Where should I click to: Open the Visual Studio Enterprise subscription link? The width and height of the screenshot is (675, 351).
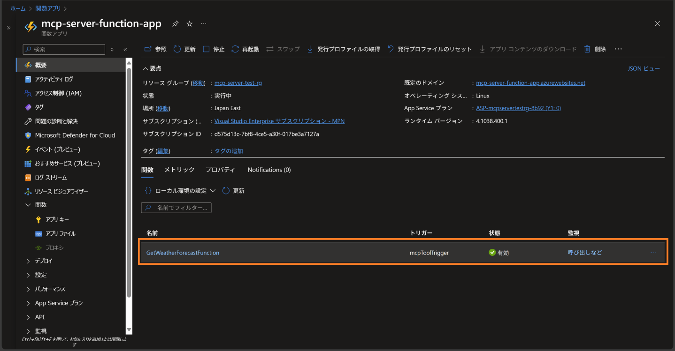pyautogui.click(x=279, y=121)
